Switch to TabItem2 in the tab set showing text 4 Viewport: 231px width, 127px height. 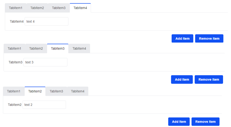point(37,8)
